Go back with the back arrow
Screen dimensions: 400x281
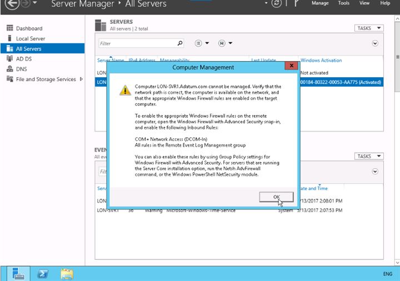coord(12,3)
